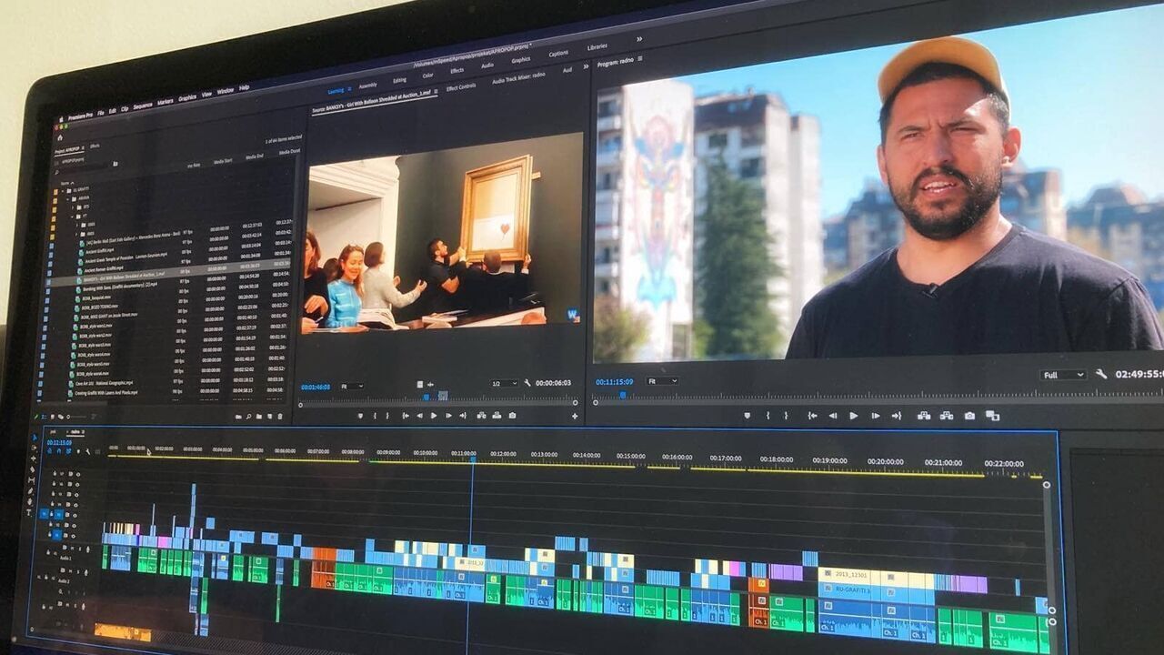Step forward one frame in Program monitor

(x=875, y=416)
